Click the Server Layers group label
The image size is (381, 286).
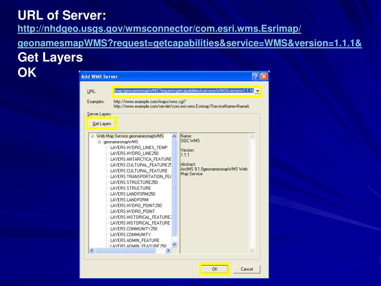point(99,114)
